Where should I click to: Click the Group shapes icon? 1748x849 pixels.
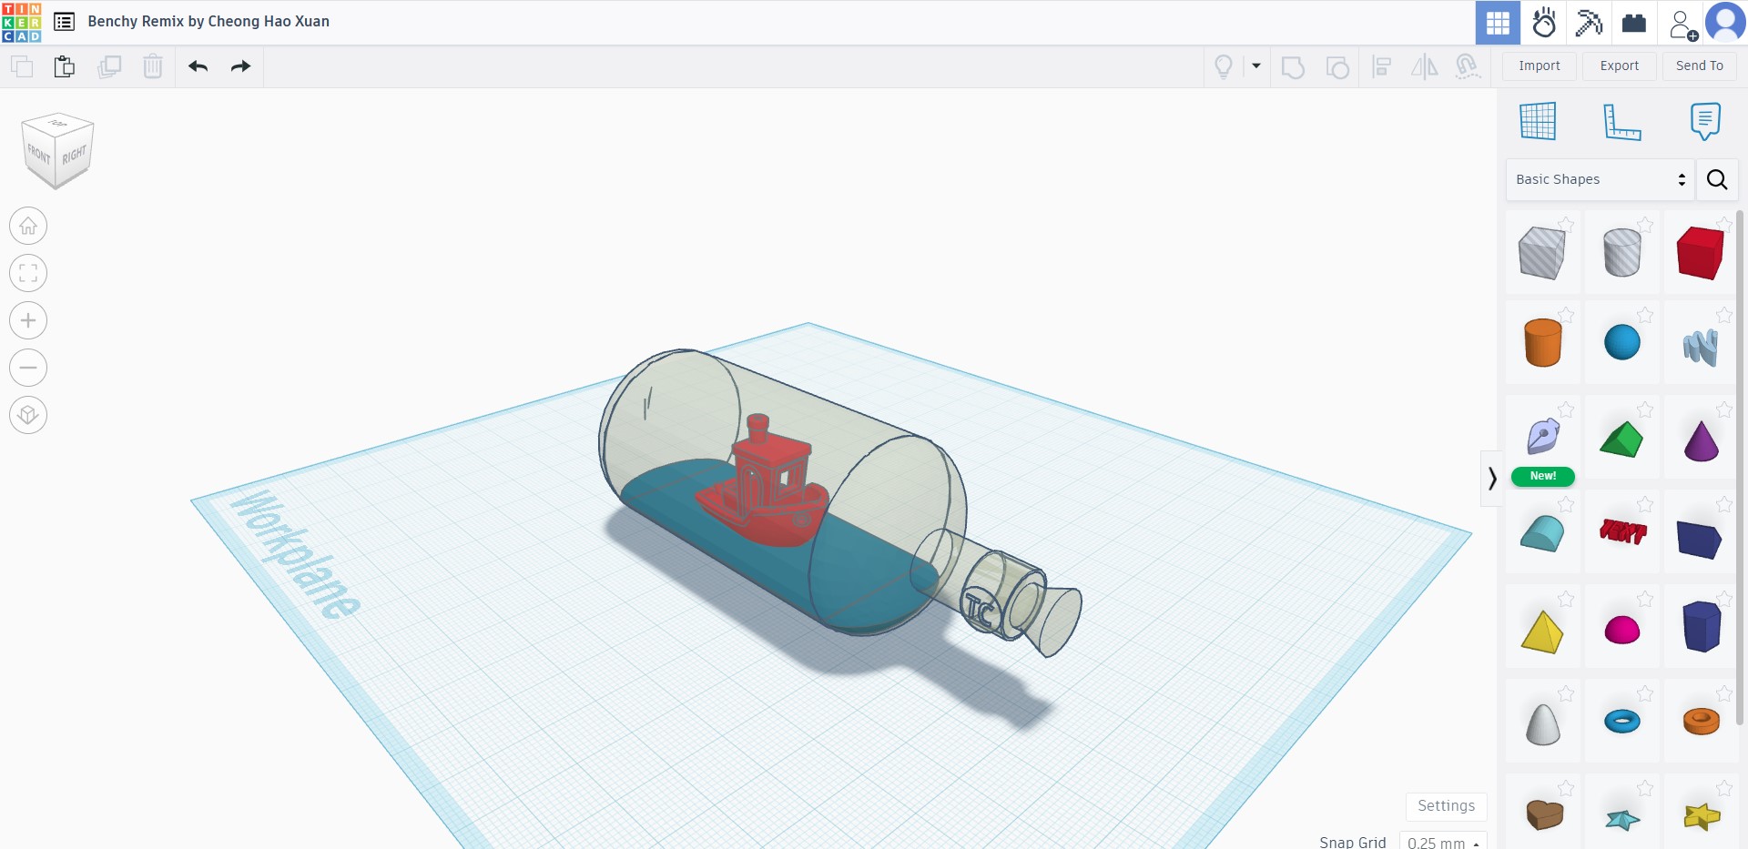click(1293, 67)
